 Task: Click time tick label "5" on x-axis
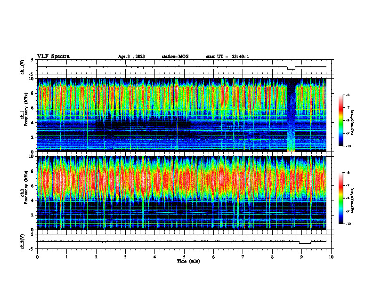click(x=184, y=257)
